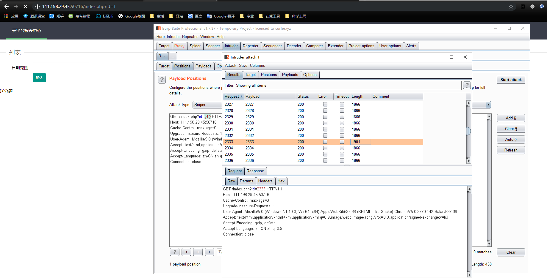
Task: Open the 生活 bookmark folder
Action: 157,16
